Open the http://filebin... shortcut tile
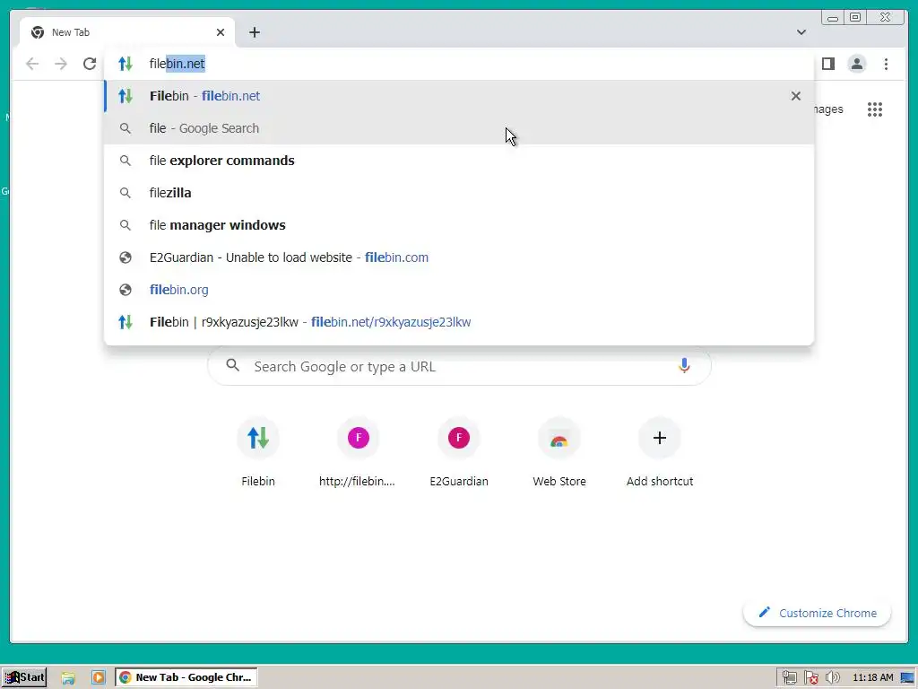This screenshot has height=689, width=918. point(358,452)
